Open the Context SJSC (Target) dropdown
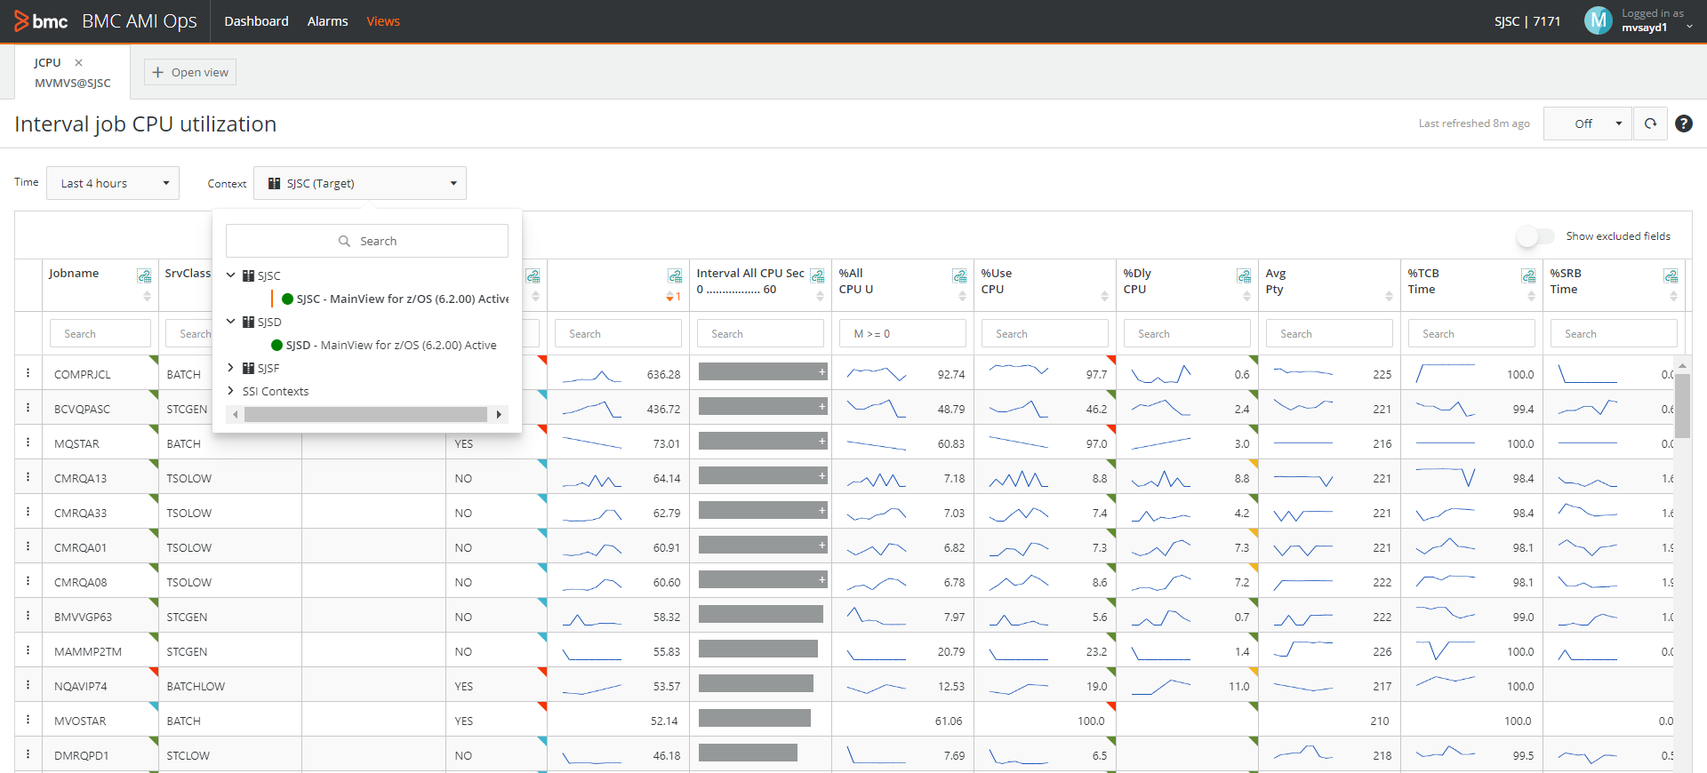The image size is (1707, 773). [360, 183]
